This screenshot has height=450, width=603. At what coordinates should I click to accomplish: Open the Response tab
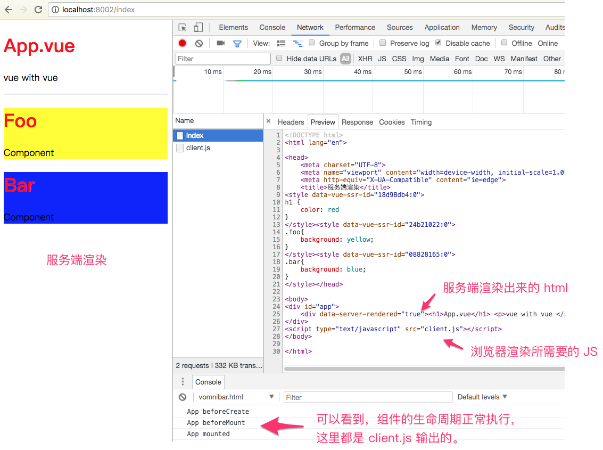357,122
